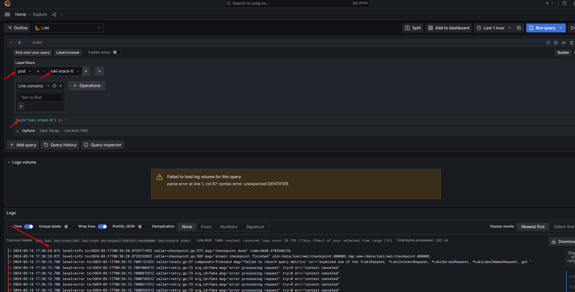
Task: Add another text-to-find field
Action: pos(21,106)
